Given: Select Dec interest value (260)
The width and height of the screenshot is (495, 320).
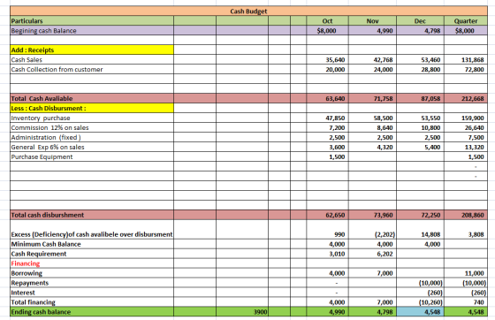Looking at the screenshot, I should [x=420, y=293].
